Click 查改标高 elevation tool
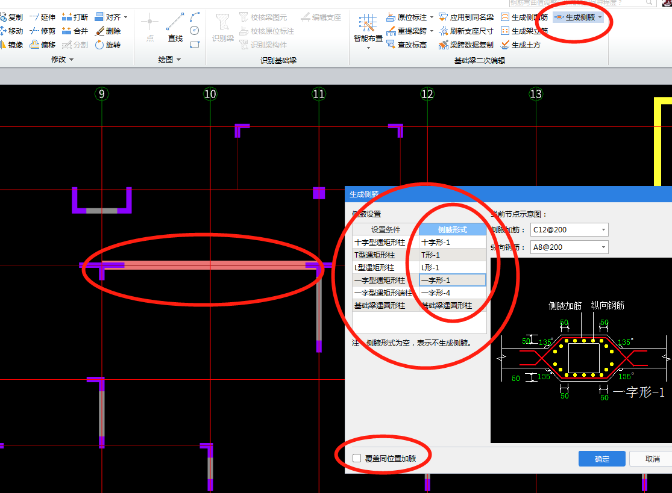Viewport: 672px width, 493px height. (x=406, y=45)
